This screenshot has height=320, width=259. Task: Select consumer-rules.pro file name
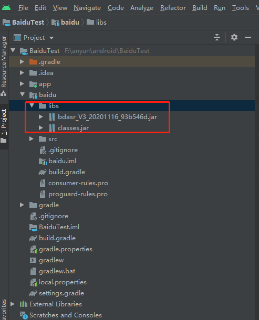click(78, 183)
